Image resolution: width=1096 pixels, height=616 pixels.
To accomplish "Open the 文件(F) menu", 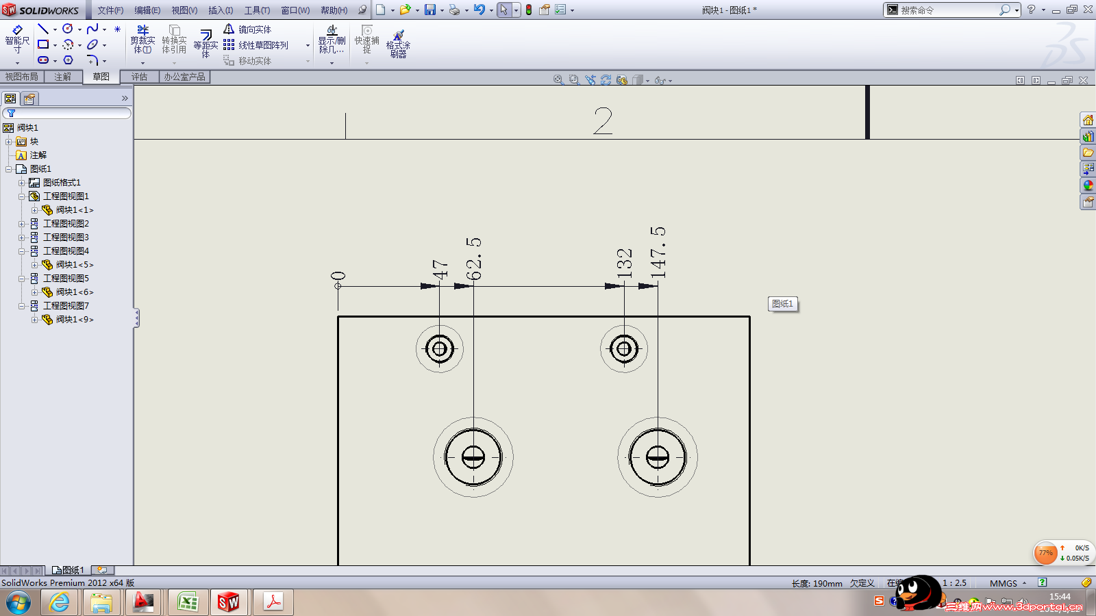I will coord(110,10).
